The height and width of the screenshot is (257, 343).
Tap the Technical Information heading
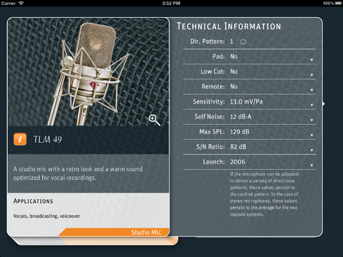229,26
